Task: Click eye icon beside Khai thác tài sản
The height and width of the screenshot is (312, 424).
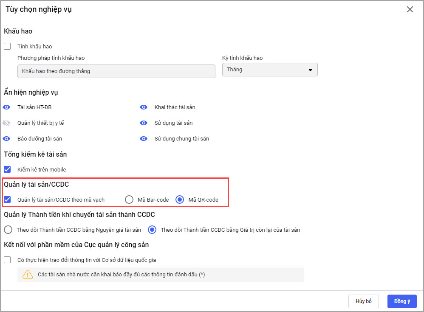Action: tap(144, 107)
